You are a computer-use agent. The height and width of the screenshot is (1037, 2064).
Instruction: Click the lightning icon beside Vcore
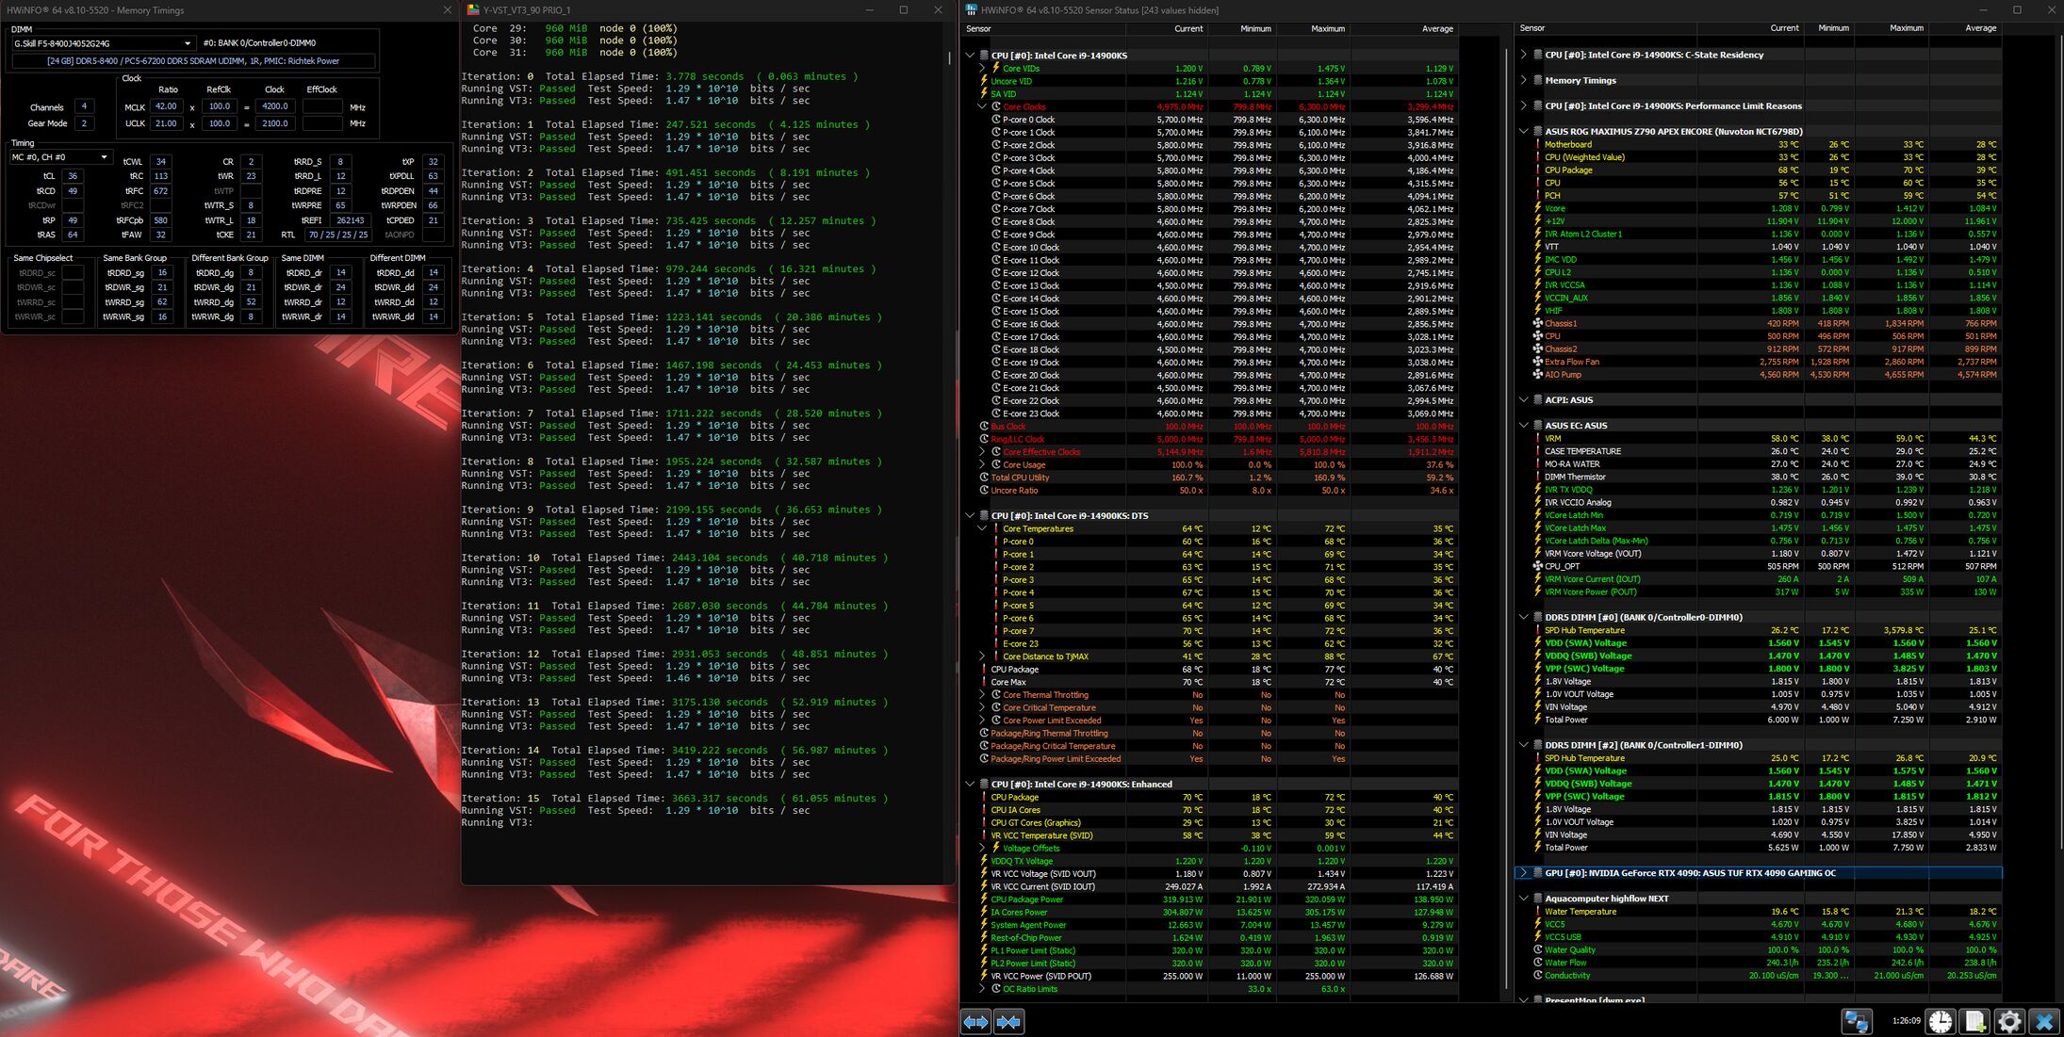click(x=1538, y=208)
